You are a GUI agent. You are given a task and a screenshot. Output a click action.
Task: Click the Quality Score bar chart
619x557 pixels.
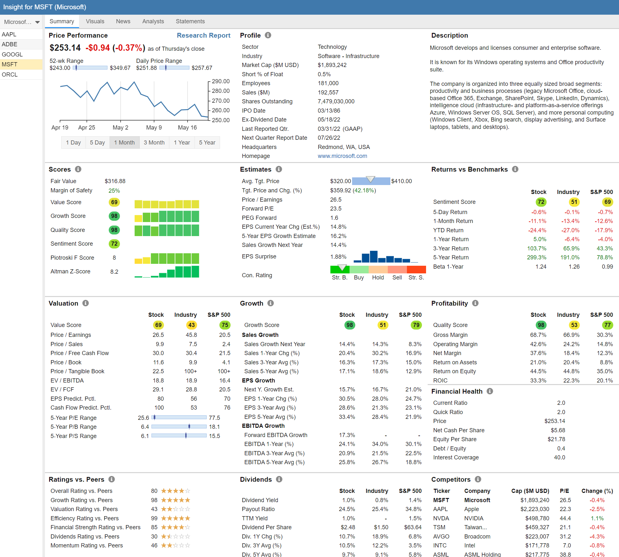167,230
